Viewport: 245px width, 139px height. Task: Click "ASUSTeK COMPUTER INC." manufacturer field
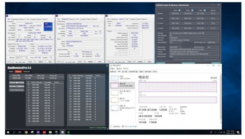[x=84, y=24]
